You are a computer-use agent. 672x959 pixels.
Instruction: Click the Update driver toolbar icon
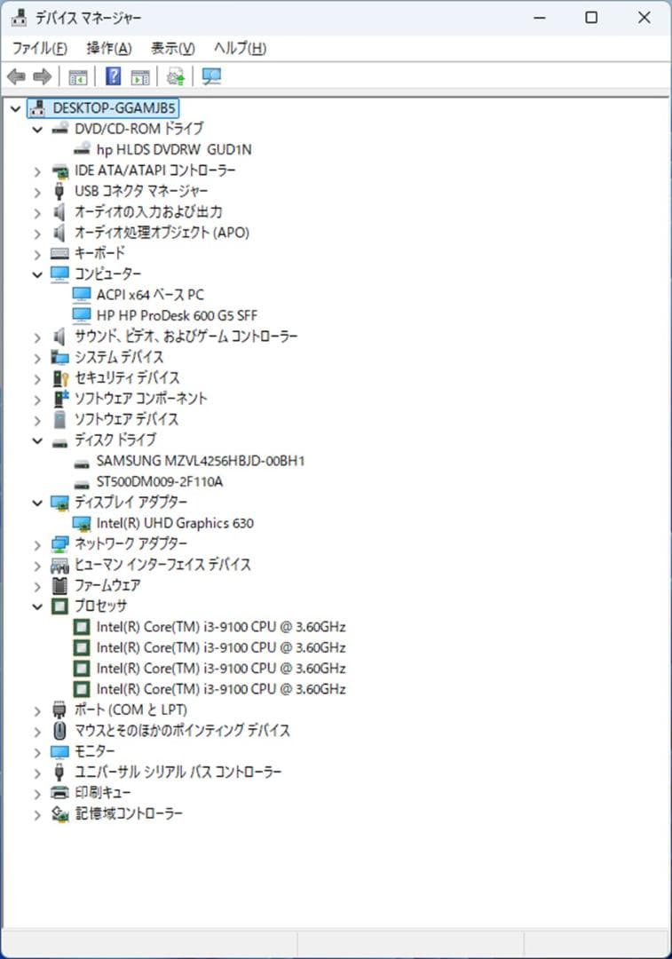(176, 76)
